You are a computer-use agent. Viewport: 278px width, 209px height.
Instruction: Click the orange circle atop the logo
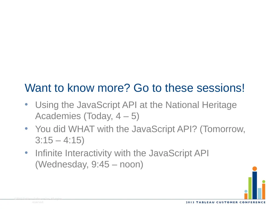pyautogui.click(x=255, y=168)
